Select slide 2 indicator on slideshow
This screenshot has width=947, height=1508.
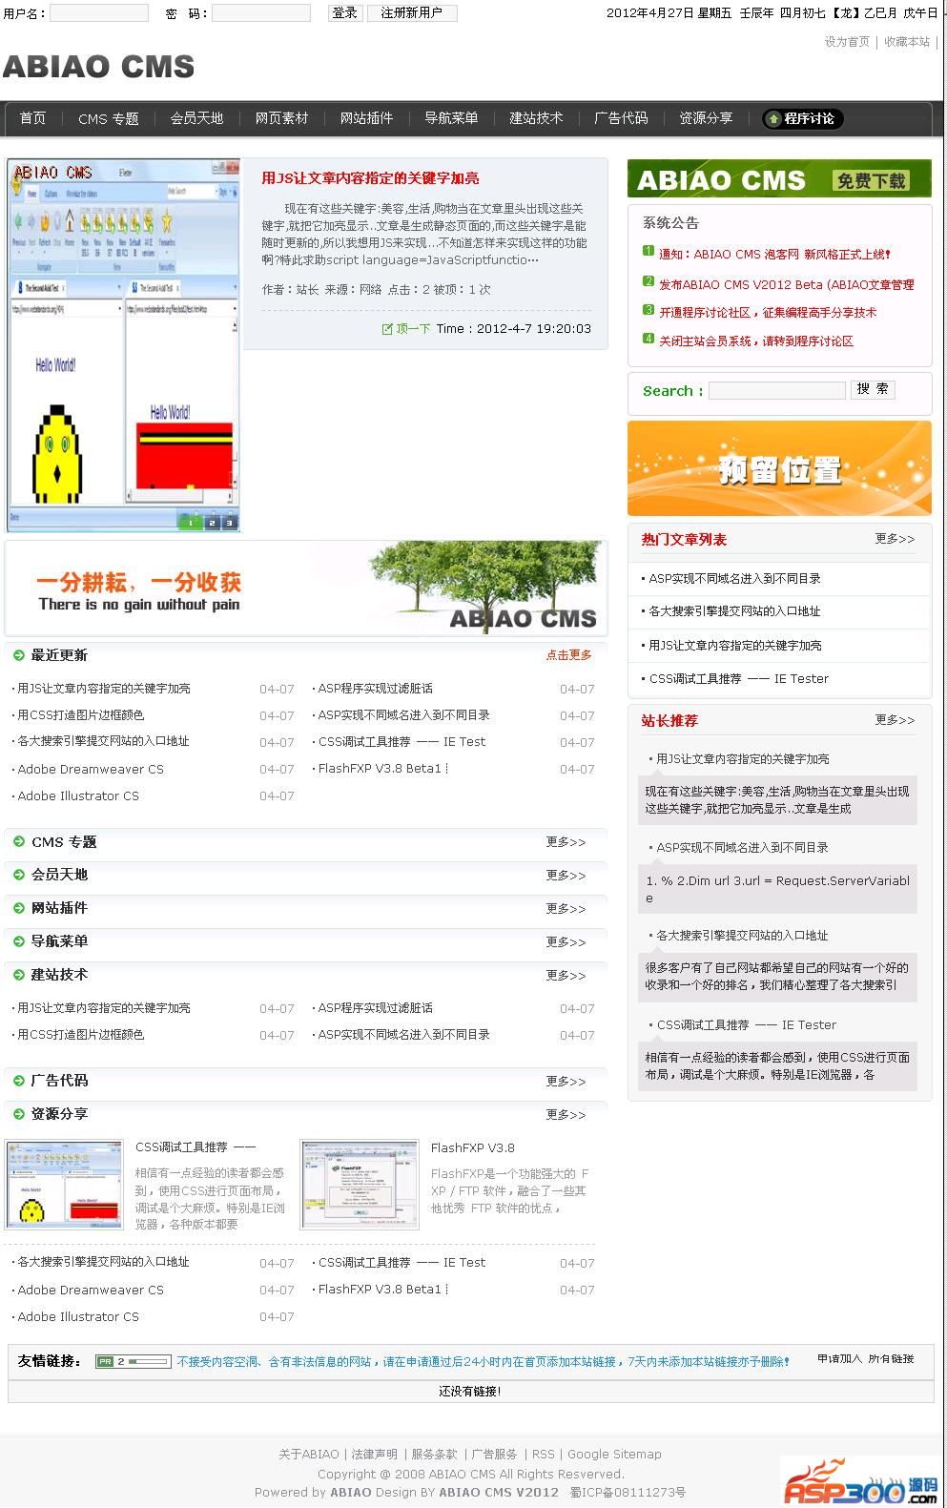tap(212, 522)
